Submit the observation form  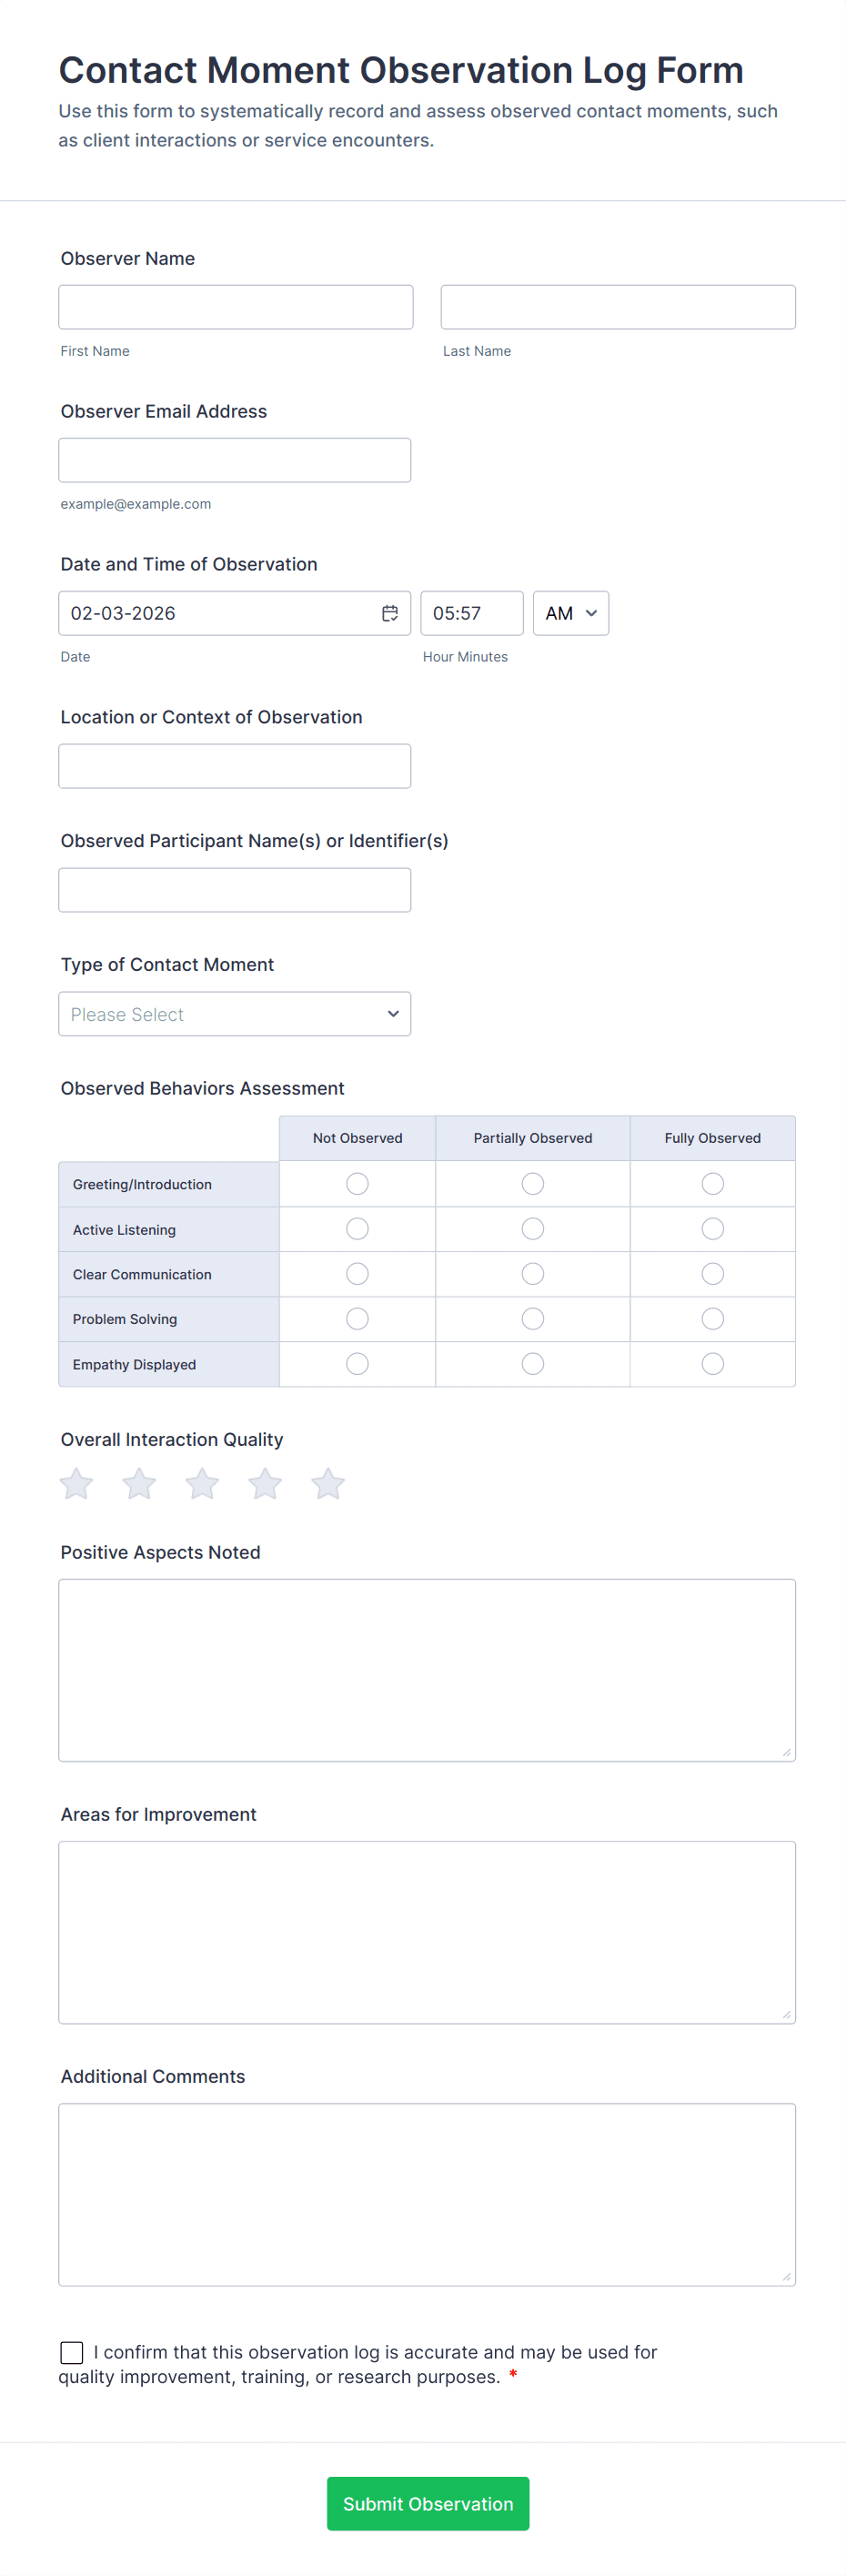[427, 2503]
